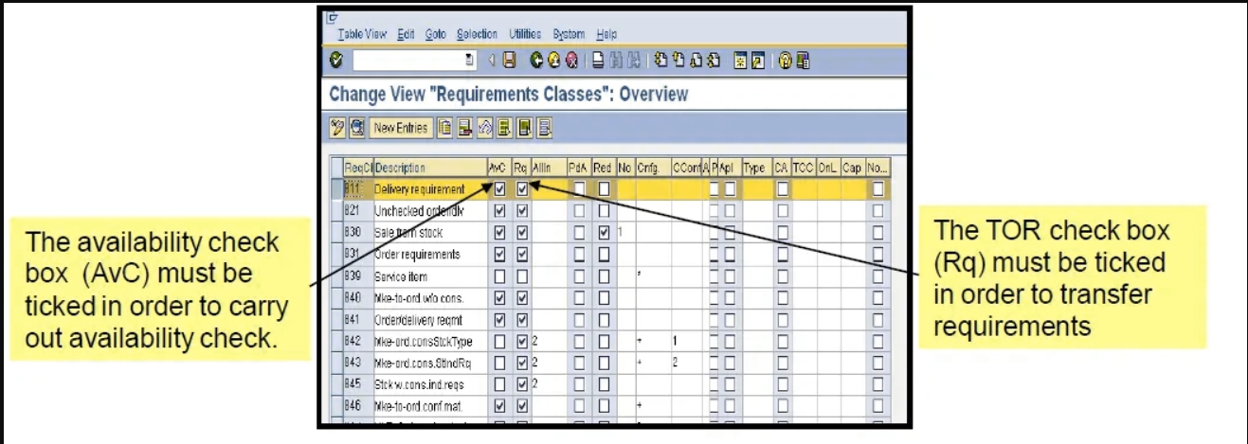Click the 'Mke-ord.cons.StindRq' description cell

click(x=430, y=364)
